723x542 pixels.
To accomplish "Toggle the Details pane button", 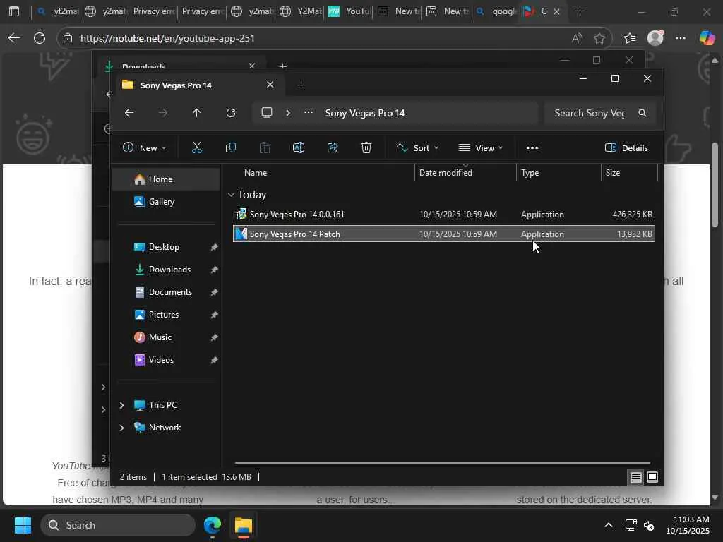I will (626, 148).
